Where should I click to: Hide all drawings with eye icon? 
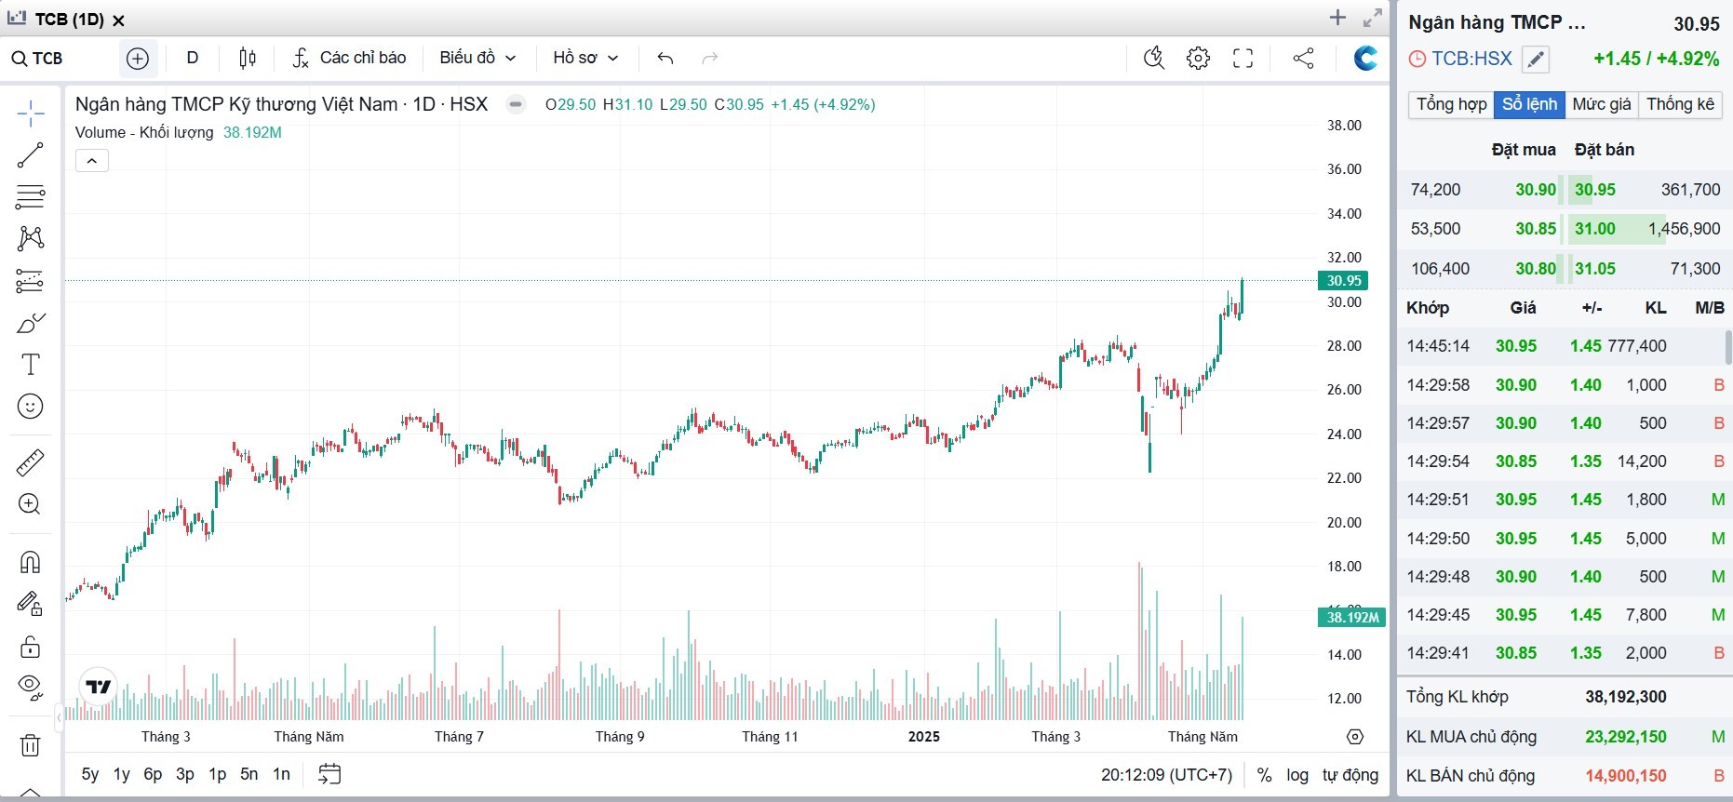click(30, 688)
